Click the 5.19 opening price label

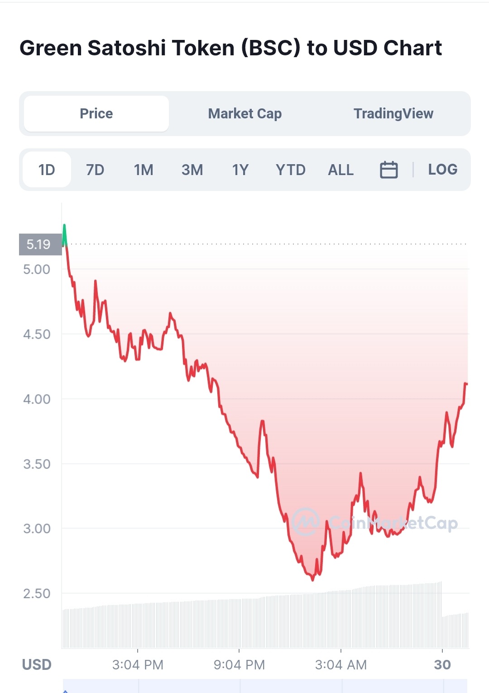[40, 244]
